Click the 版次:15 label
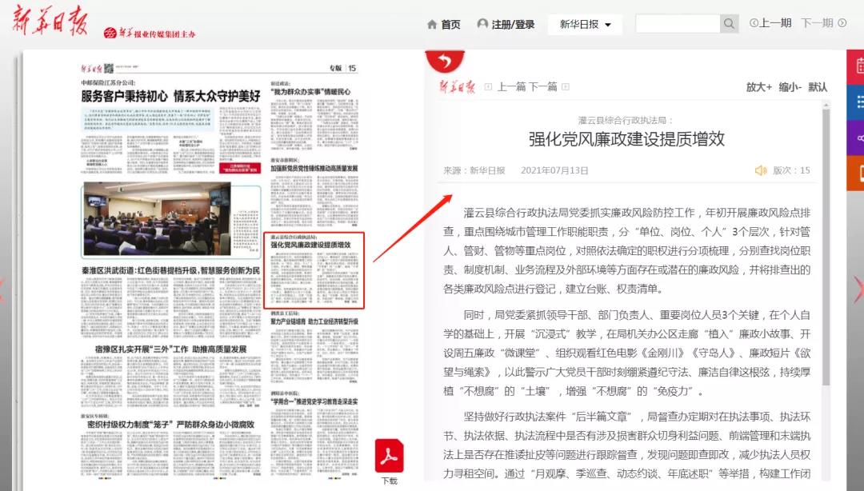The width and height of the screenshot is (864, 491). pos(791,170)
